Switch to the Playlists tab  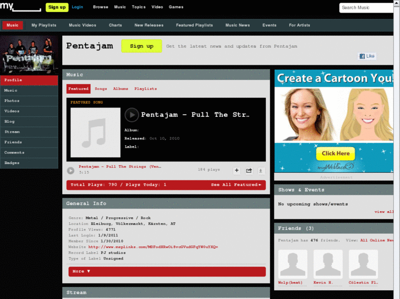click(x=145, y=89)
